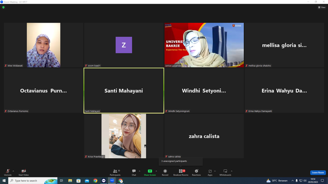Viewport: 328px width, 184px height.
Task: Click the muted mic icon by zahra calista
Action: (166, 156)
